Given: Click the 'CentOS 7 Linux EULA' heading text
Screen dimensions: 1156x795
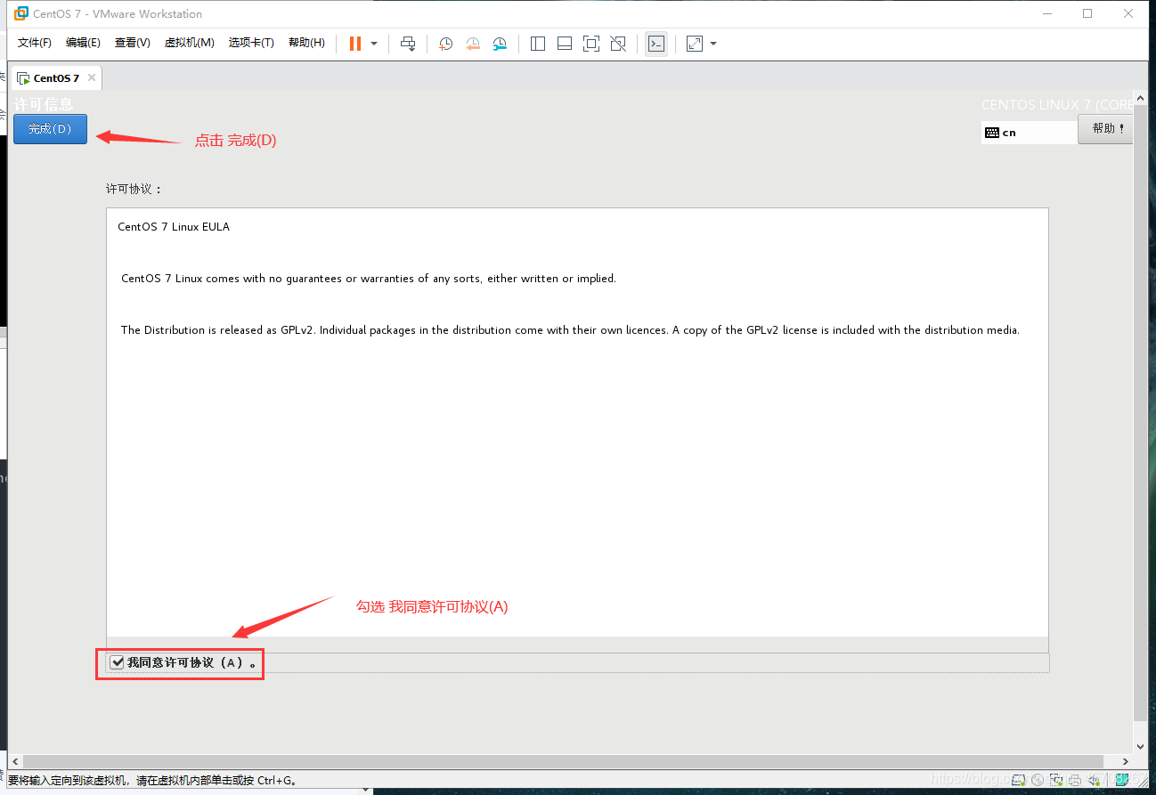Looking at the screenshot, I should click(174, 227).
